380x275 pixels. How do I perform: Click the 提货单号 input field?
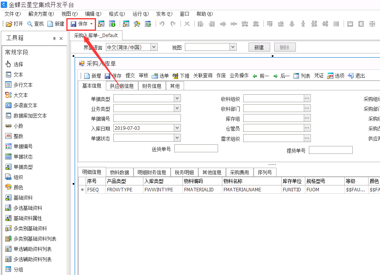(331, 150)
